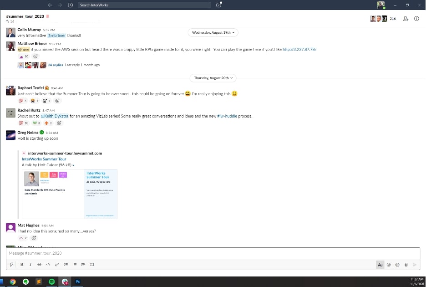The image size is (426, 287).
Task: Start an ordered numbered list
Action: (66, 264)
